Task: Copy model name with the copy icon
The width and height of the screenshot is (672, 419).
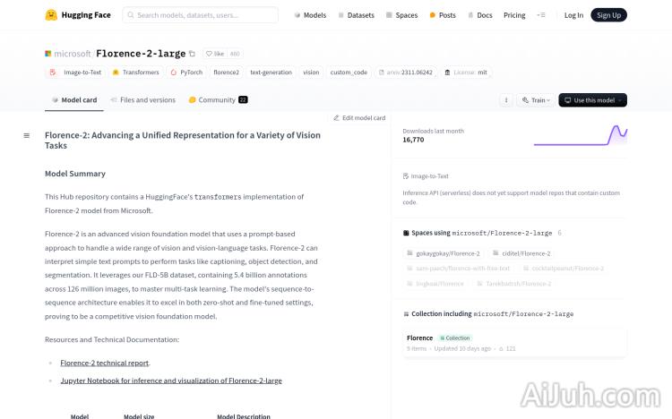Action: (192, 54)
